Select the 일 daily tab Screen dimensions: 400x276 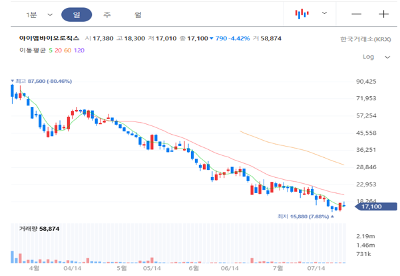[x=77, y=15]
